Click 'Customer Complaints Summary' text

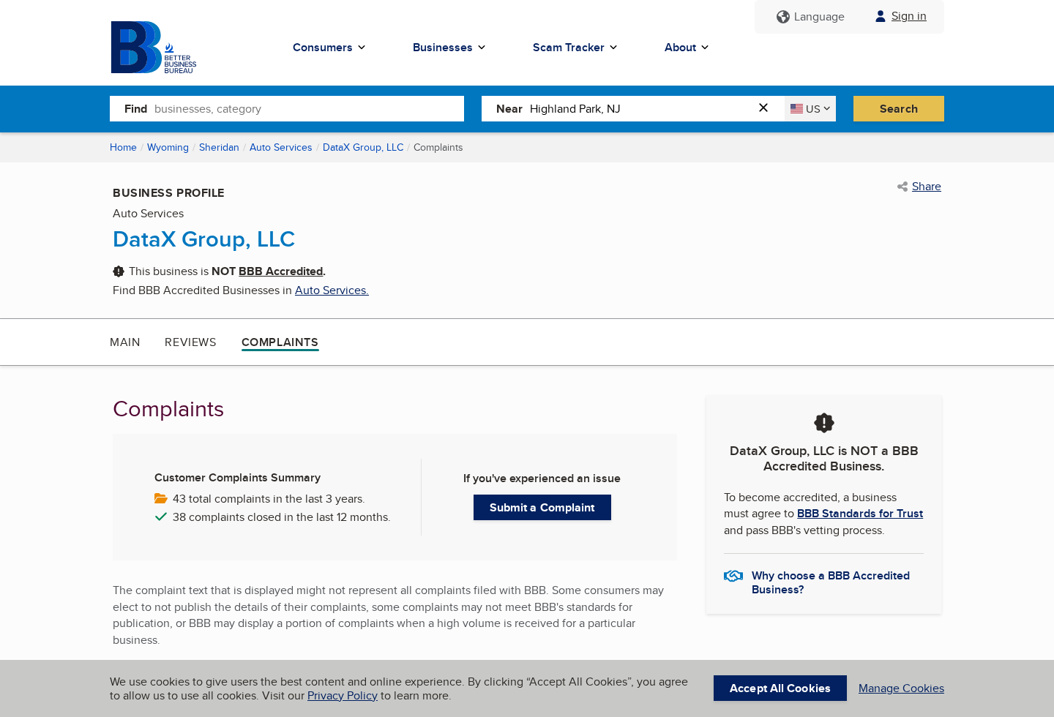(x=237, y=478)
